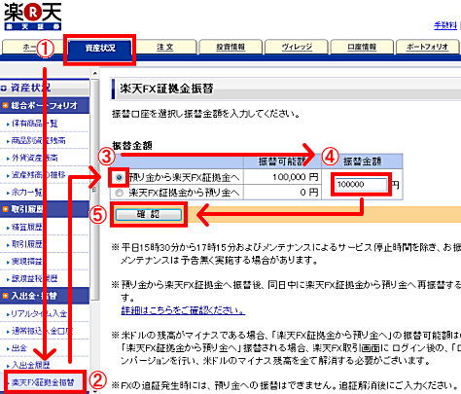The image size is (461, 394).
Task: Click the 楽天FX証拠金振替 page heading
Action: 166,89
